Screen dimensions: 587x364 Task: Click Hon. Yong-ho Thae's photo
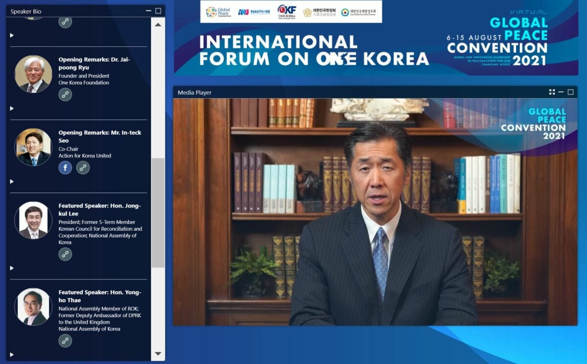pos(33,307)
